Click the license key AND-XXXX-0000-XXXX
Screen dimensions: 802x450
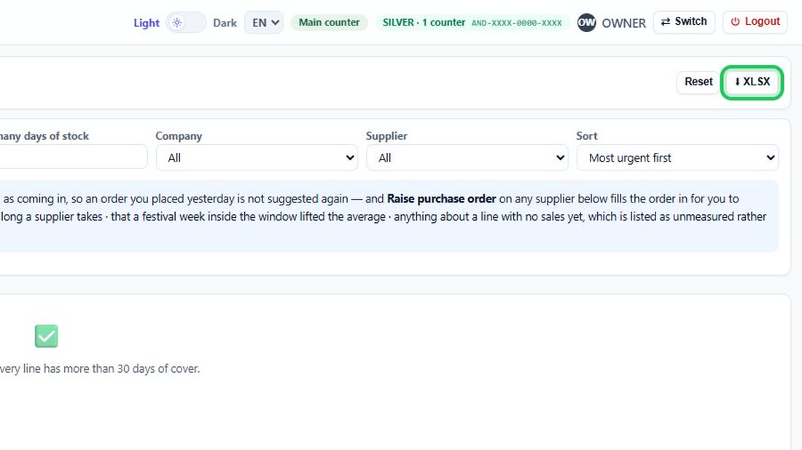click(x=517, y=23)
